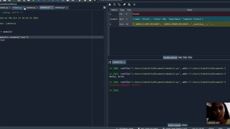Click the Value column header
Viewport: 230px width, 129px height.
click(x=189, y=10)
